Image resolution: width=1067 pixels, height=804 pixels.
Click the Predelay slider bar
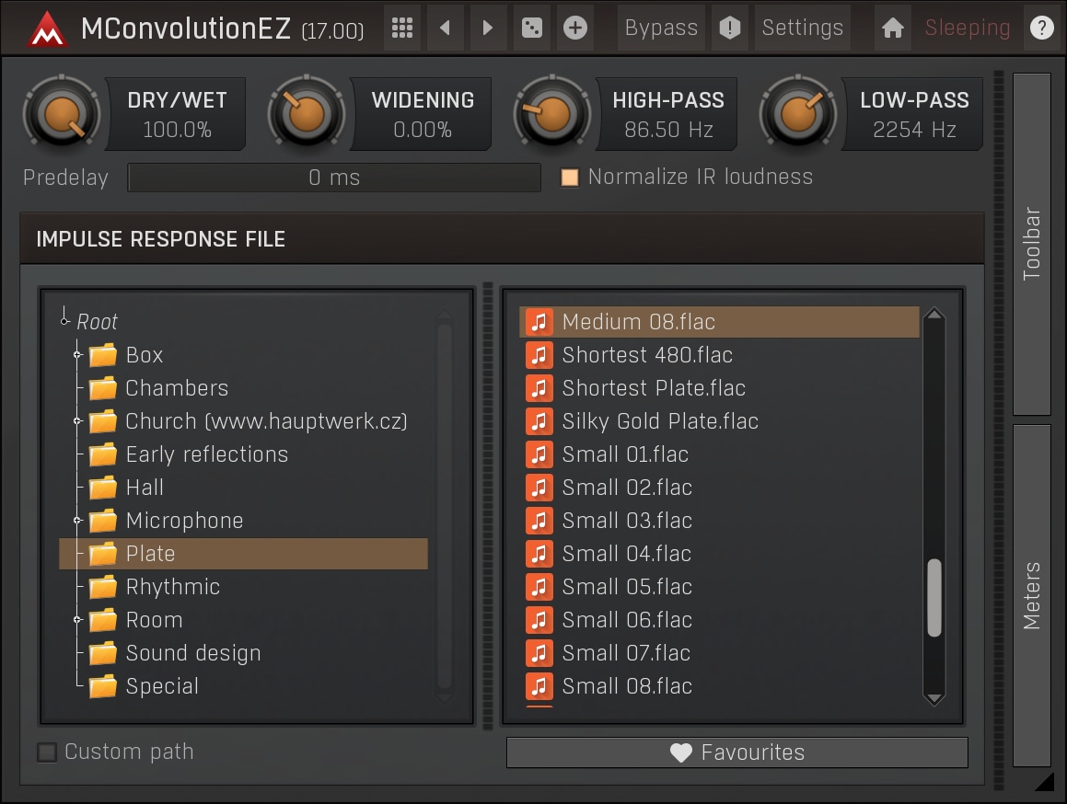coord(334,178)
